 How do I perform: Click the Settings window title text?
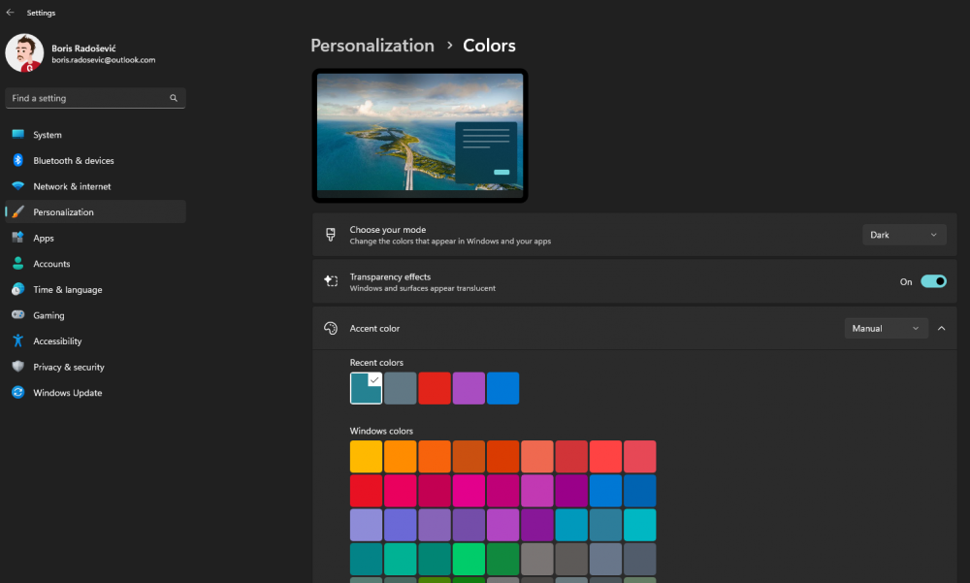pos(41,13)
